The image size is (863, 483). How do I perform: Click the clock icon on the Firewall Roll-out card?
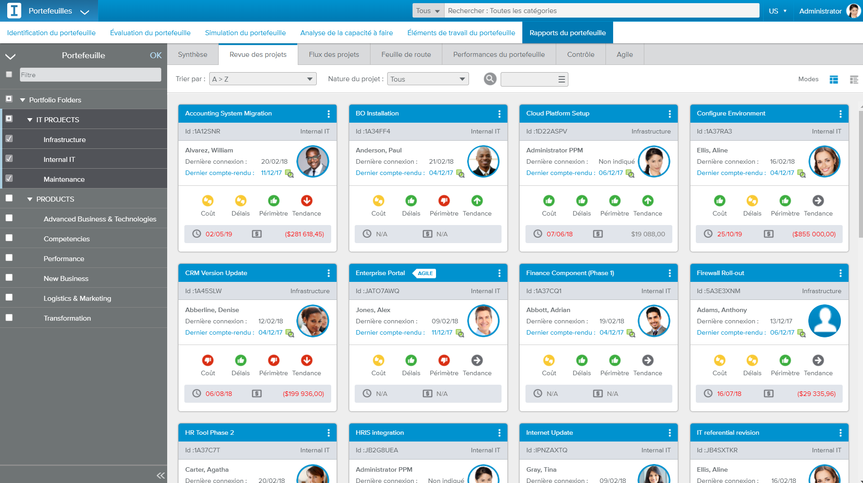tap(708, 393)
